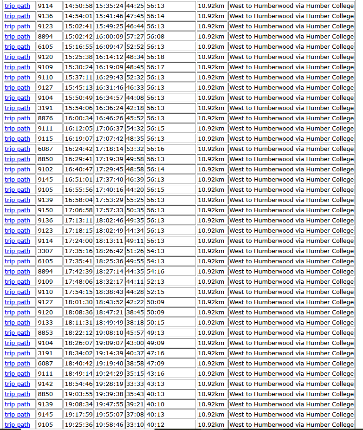The image size is (363, 430).
Task: Click the duration 57:27 cell
Action: click(135, 37)
